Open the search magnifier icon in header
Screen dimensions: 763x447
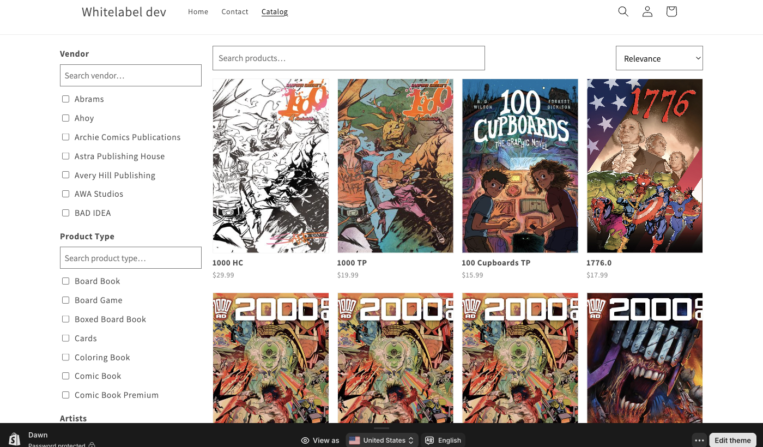click(623, 11)
